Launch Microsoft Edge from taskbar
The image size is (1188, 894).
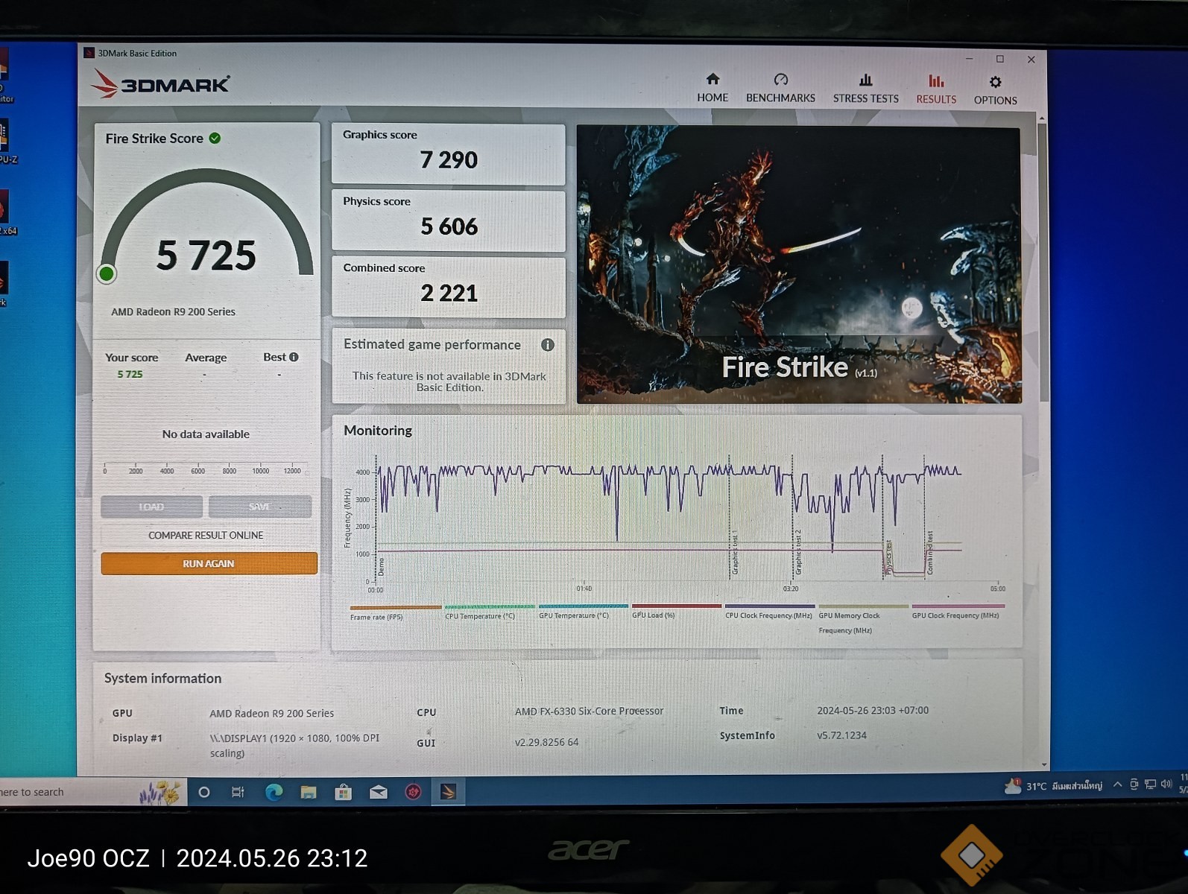click(274, 792)
